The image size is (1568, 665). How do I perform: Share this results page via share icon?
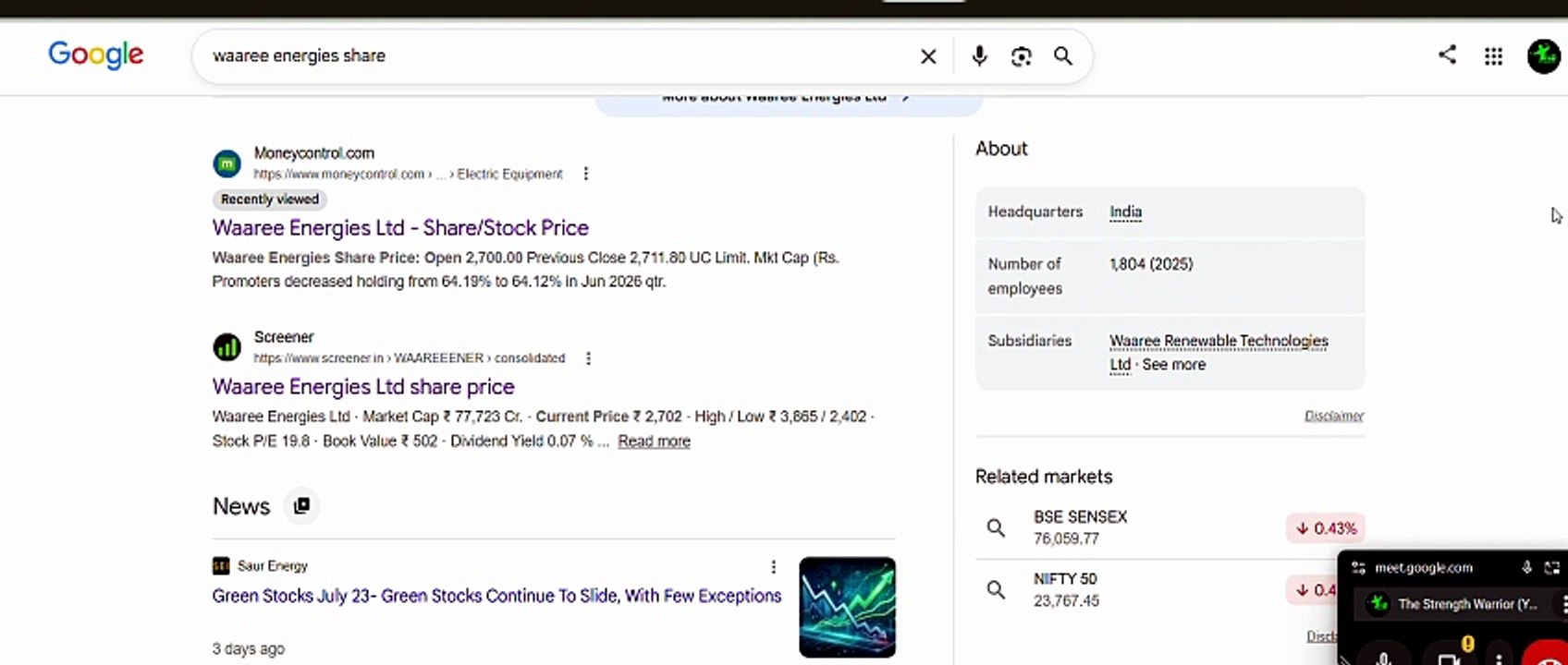[x=1447, y=54]
